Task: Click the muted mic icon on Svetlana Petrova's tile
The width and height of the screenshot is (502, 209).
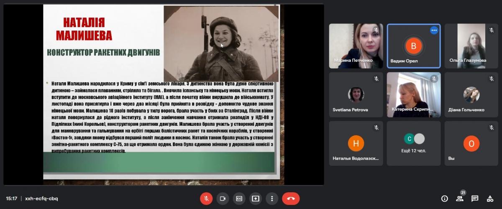Action: coord(376,79)
